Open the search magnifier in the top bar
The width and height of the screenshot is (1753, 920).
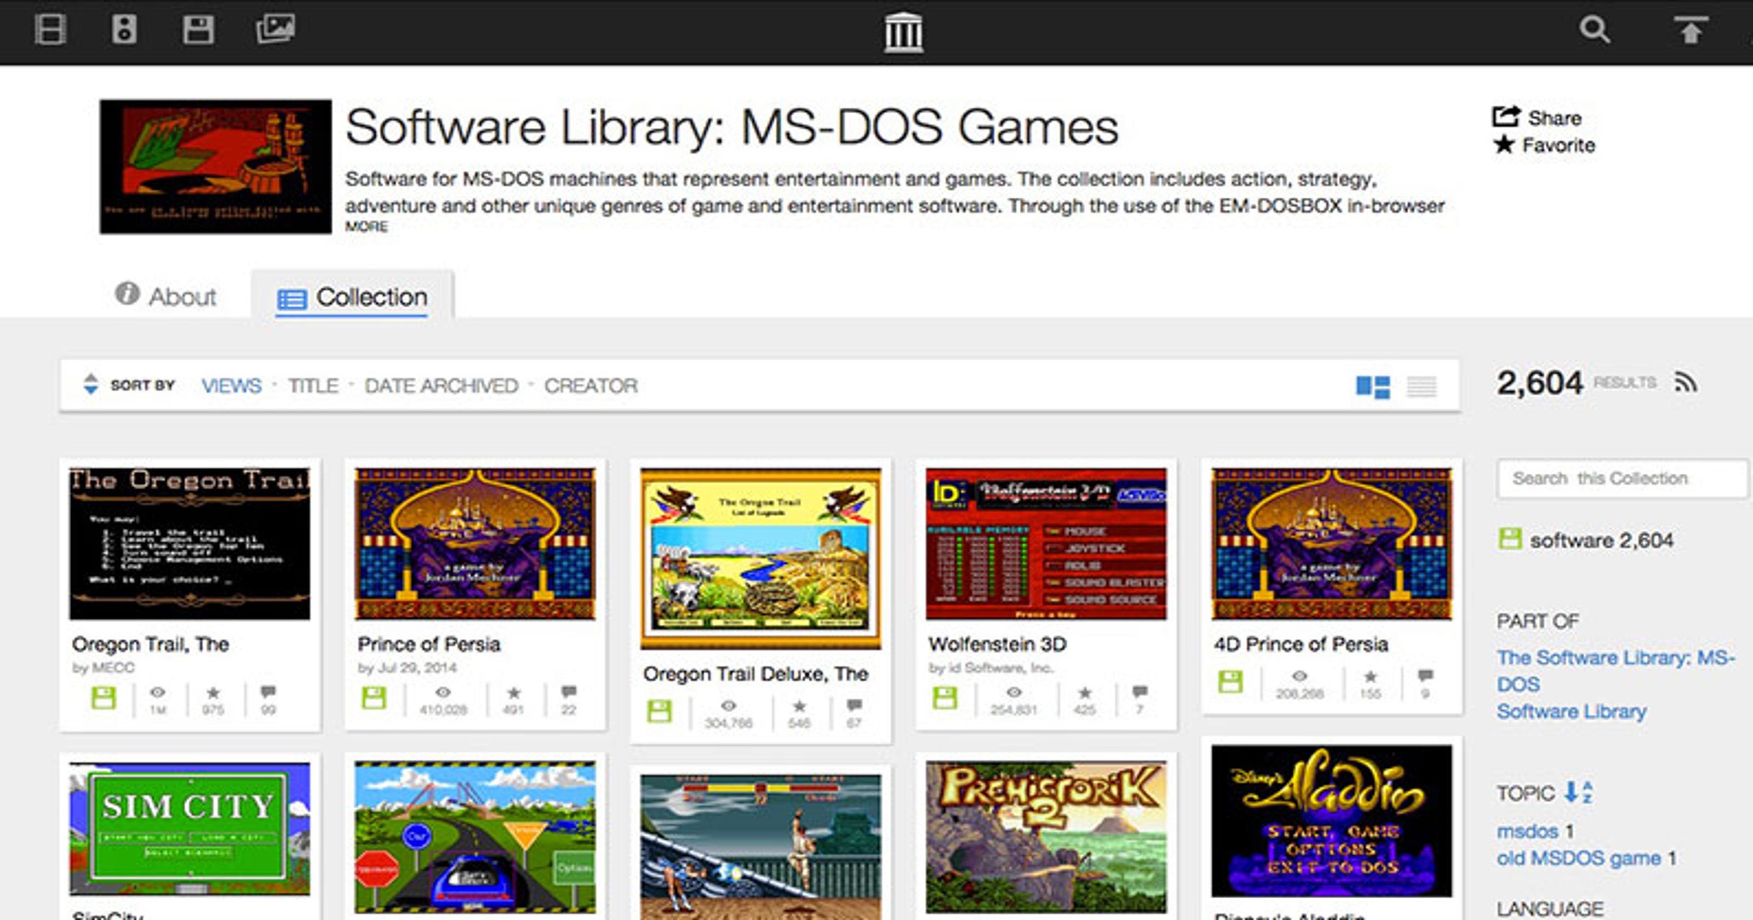point(1596,30)
